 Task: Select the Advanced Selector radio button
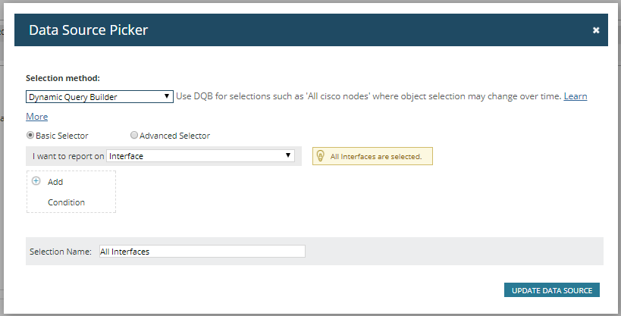(134, 136)
